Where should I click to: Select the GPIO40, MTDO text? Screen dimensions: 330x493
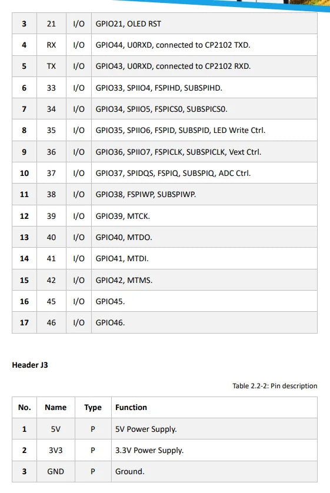click(124, 237)
